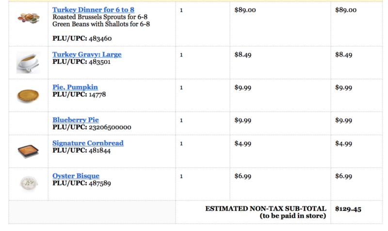Click the oyster bisque bowl thumbnail

(29, 184)
